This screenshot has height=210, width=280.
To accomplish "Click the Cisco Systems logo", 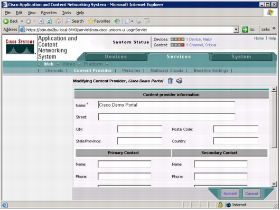I will (20, 47).
